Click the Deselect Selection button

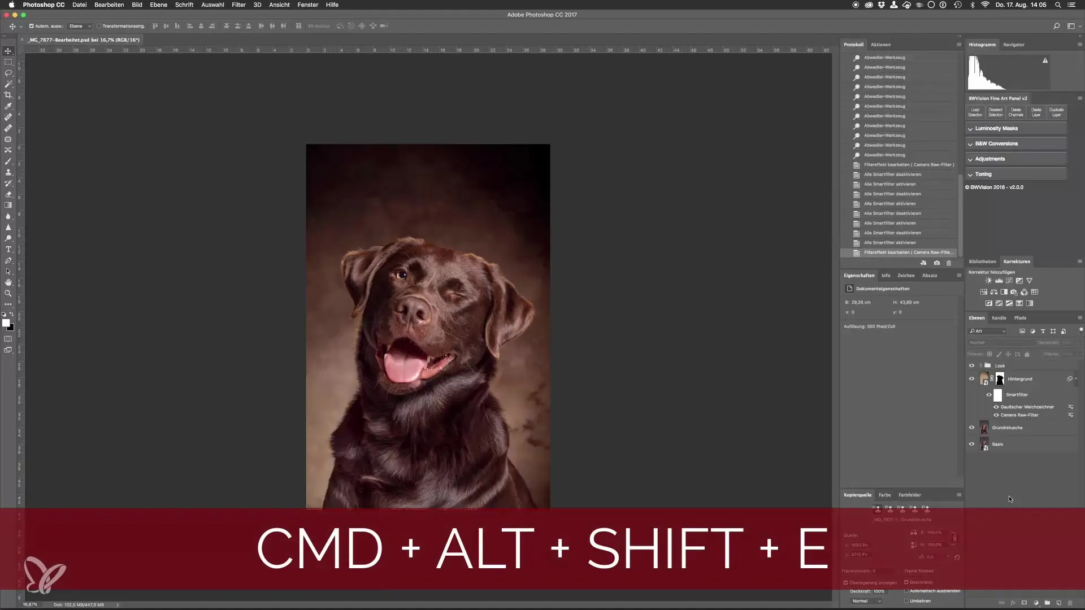click(x=996, y=112)
